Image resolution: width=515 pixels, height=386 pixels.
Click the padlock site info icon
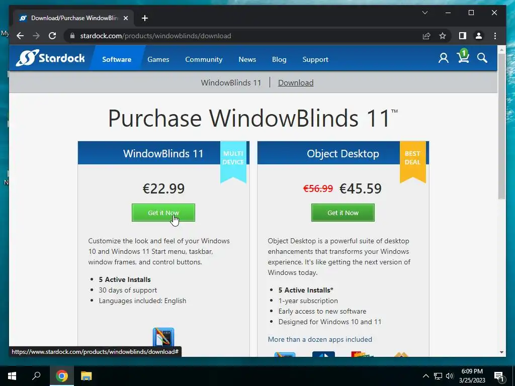[x=72, y=36]
